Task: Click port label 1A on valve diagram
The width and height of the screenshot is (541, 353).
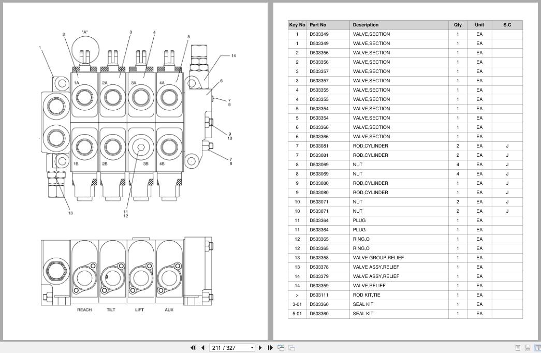Action: click(x=77, y=83)
